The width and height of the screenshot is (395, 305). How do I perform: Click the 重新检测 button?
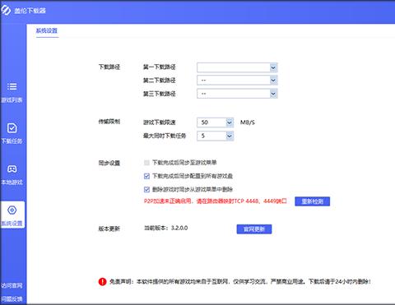(x=313, y=201)
